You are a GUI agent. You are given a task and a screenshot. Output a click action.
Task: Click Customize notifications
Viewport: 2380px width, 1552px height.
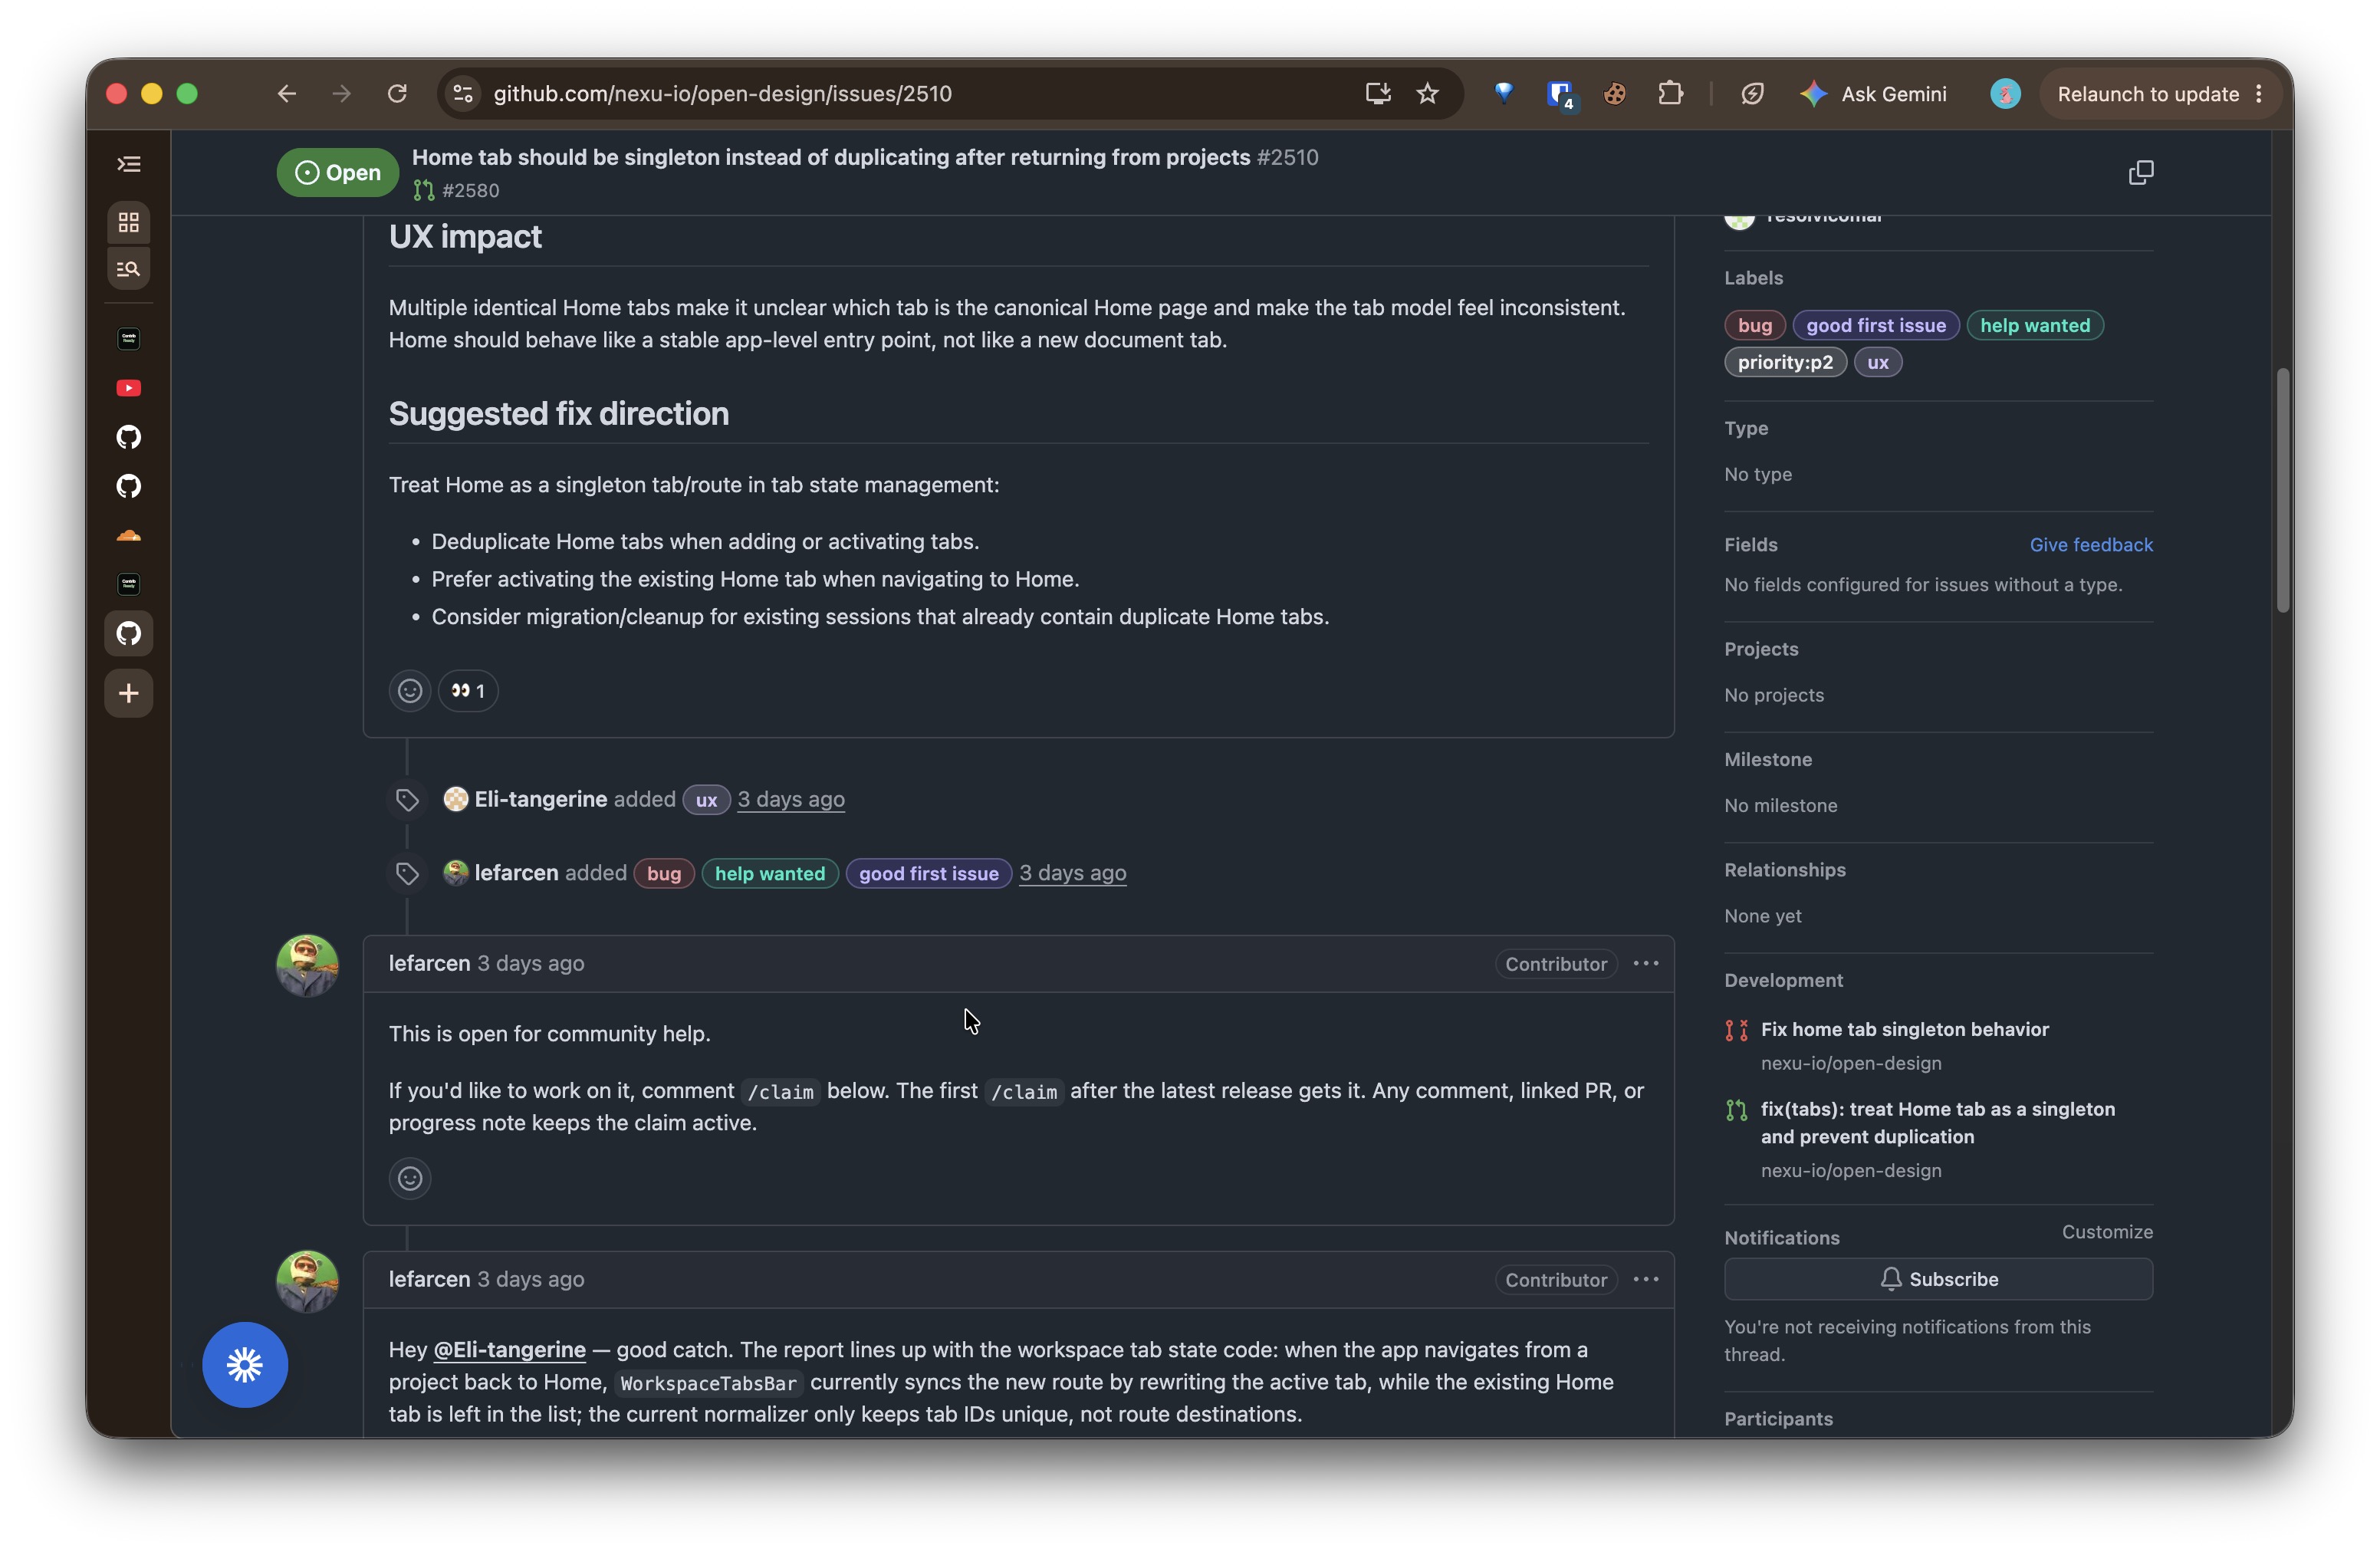(2106, 1233)
